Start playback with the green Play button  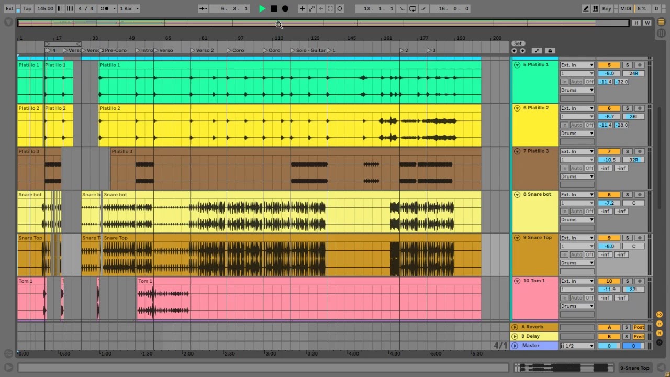point(262,8)
